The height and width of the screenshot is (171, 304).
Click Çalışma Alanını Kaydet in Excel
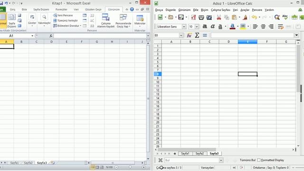coord(105,20)
